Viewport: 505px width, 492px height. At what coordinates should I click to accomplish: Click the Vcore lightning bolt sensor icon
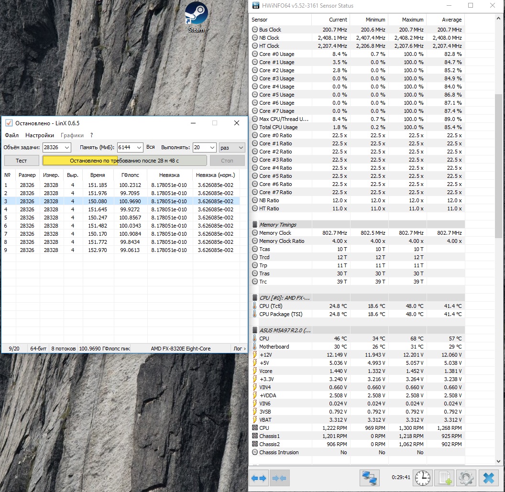[x=255, y=371]
